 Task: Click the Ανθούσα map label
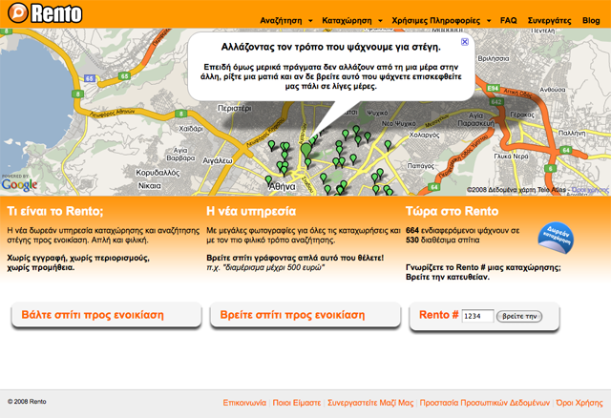coord(552,90)
